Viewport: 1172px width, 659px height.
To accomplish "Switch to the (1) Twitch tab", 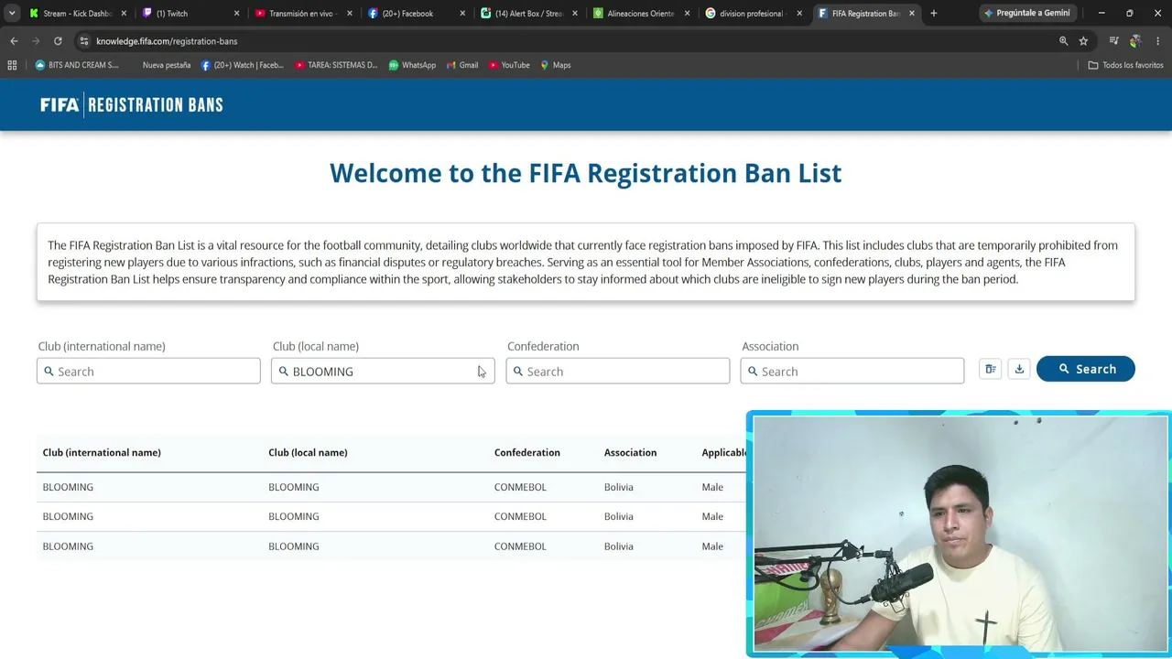I will [190, 13].
